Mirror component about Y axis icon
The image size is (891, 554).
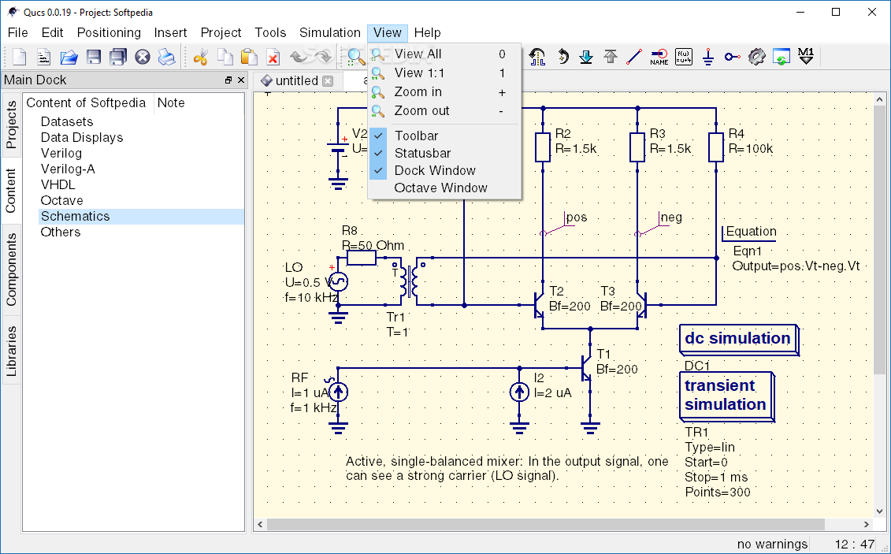tap(537, 57)
